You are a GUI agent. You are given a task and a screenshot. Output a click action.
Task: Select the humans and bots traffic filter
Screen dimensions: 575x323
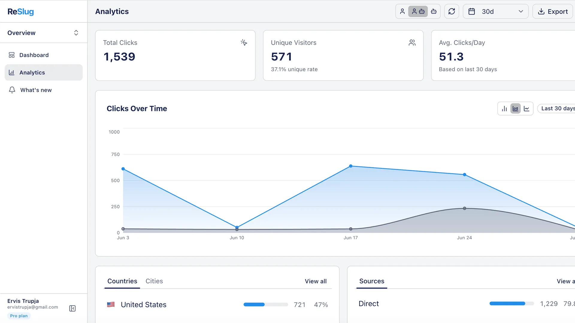418,11
